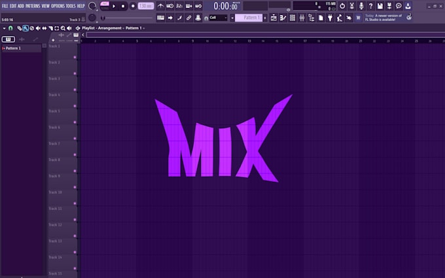This screenshot has height=278, width=445.
Task: Toggle the playlist snap magnet icon
Action: (x=10, y=28)
